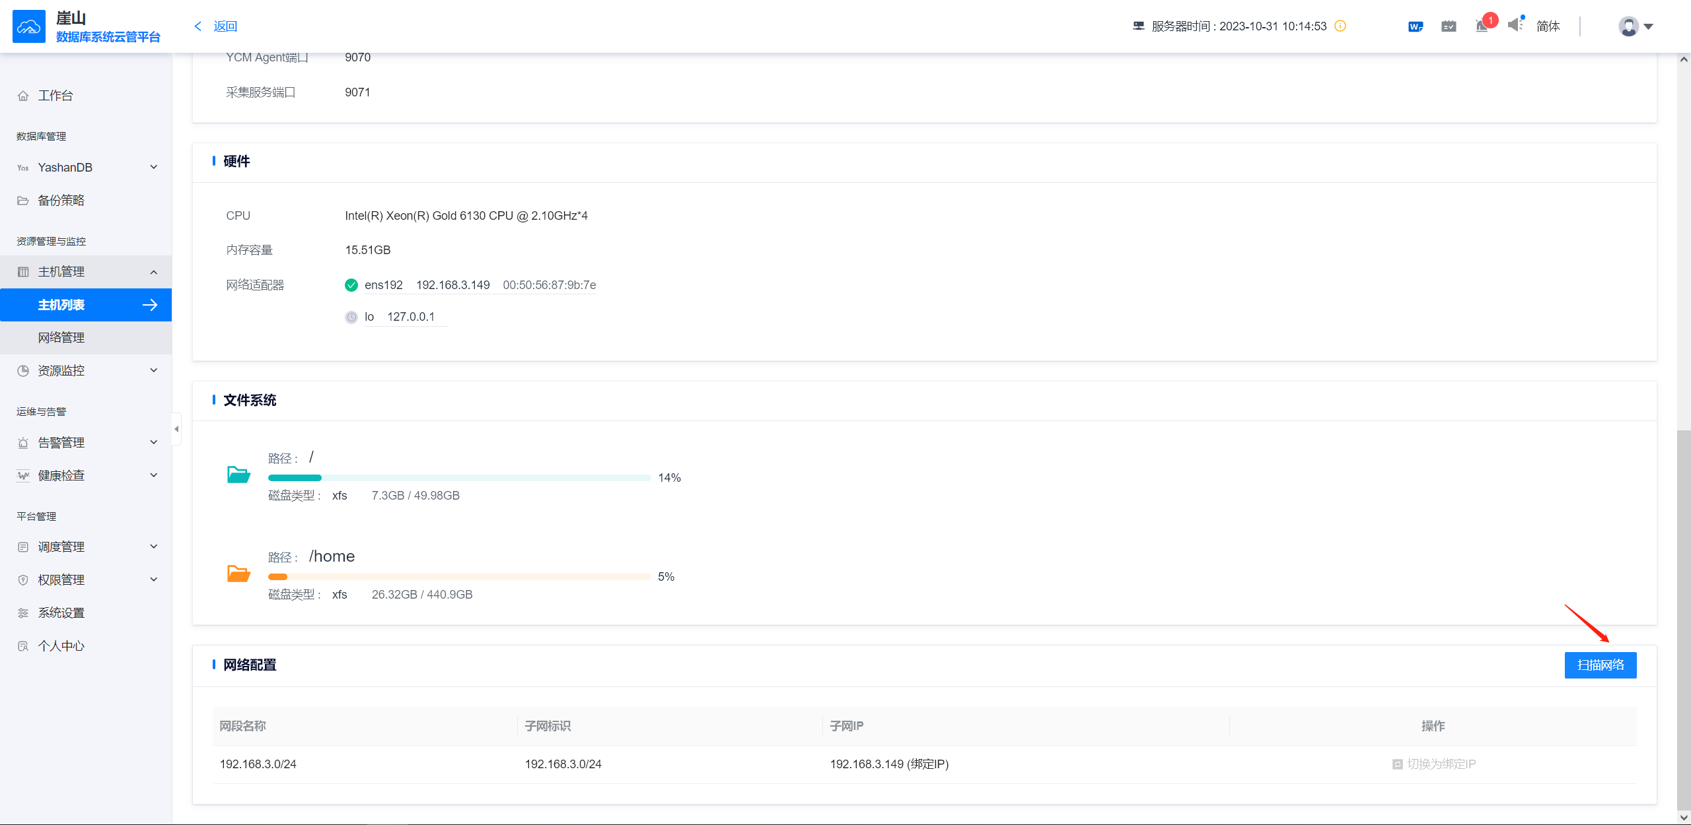1691x825 pixels.
Task: Open the task calendar checklist icon
Action: tap(1449, 26)
